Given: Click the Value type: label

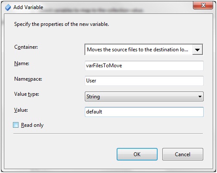Looking at the screenshot, I should point(27,94).
